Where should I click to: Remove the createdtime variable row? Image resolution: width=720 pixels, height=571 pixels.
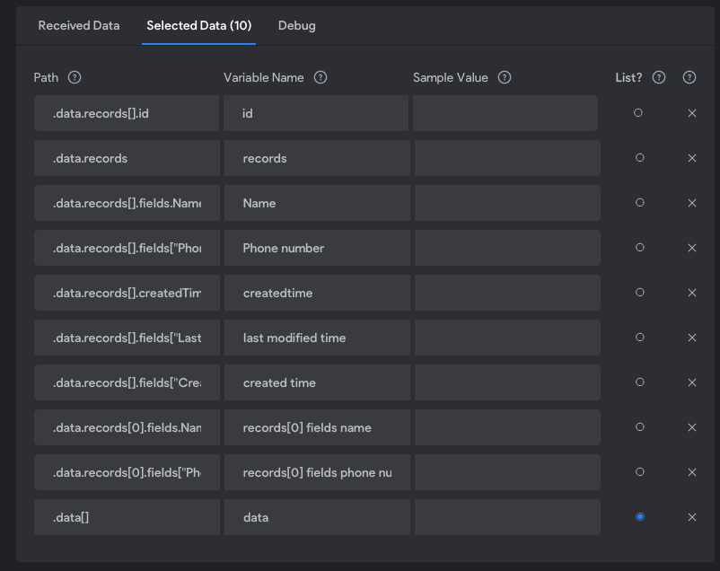[692, 293]
